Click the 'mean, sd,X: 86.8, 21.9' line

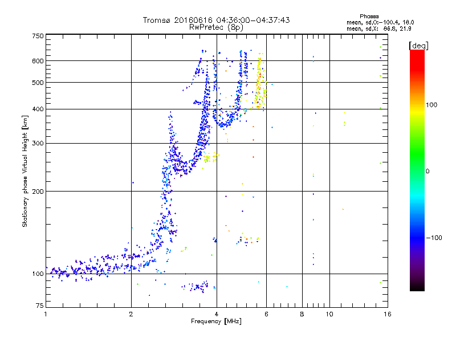click(x=378, y=28)
